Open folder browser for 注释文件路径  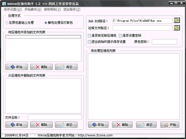tap(177, 28)
